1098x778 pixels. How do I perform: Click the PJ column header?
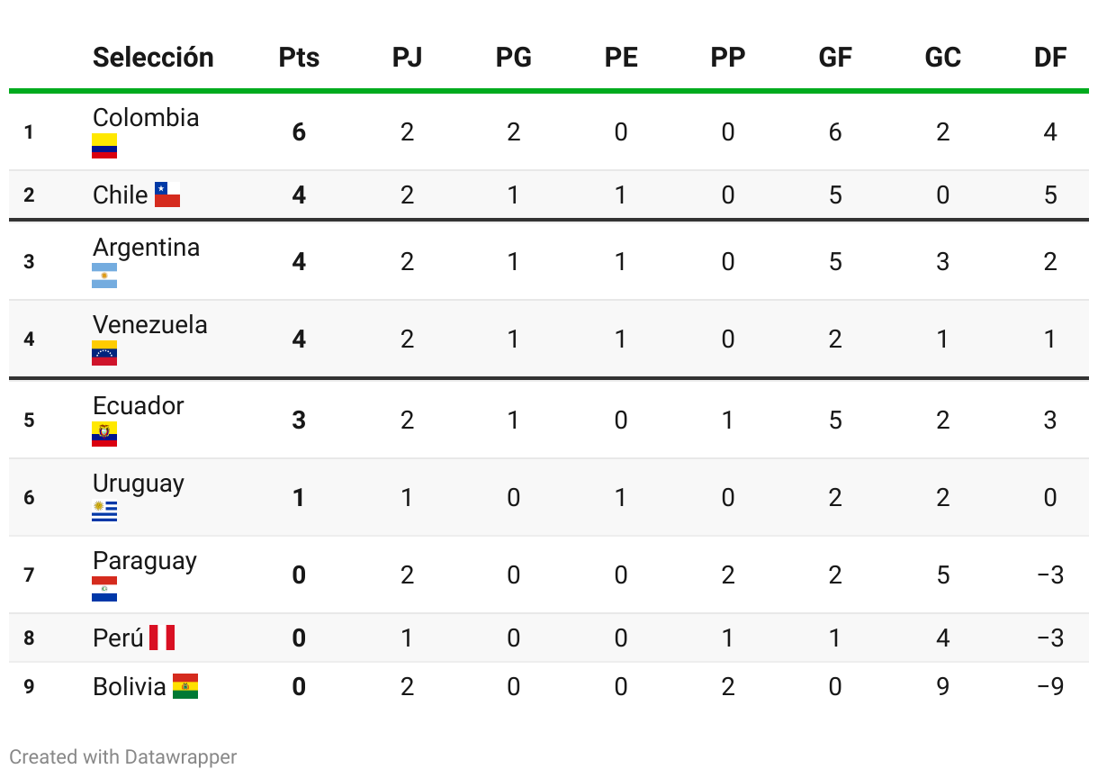click(x=407, y=58)
